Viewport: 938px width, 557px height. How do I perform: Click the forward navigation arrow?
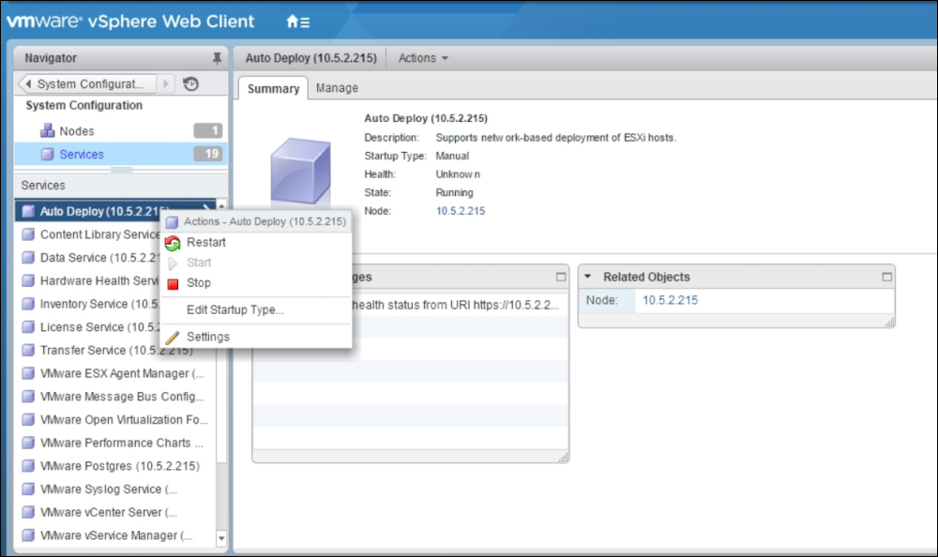pos(166,83)
